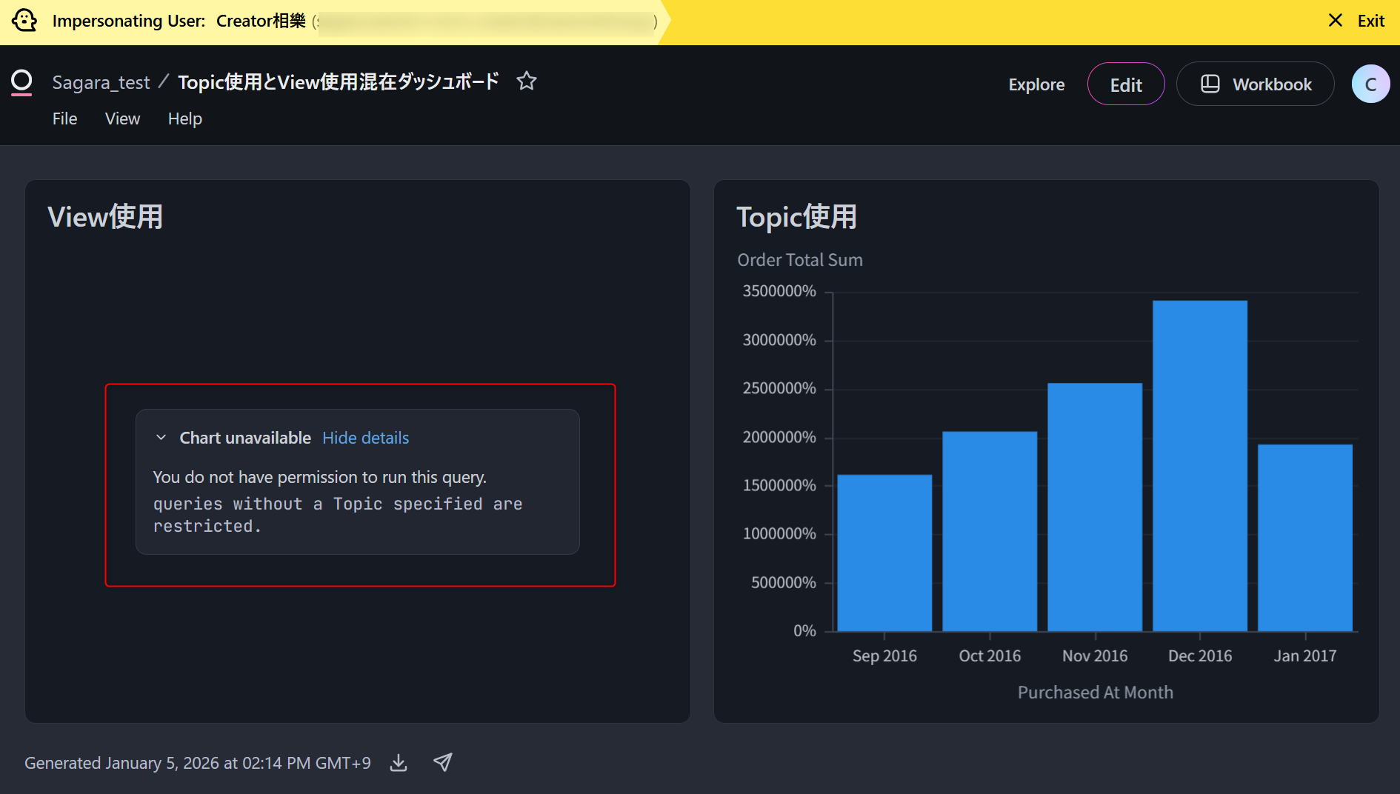Click the Omni logo icon
Viewport: 1400px width, 794px height.
22,81
